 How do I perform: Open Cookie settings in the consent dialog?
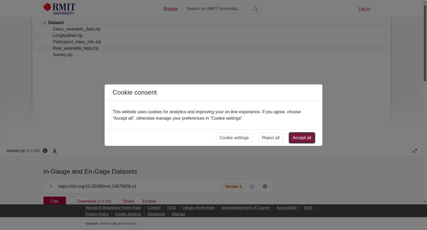click(x=234, y=138)
